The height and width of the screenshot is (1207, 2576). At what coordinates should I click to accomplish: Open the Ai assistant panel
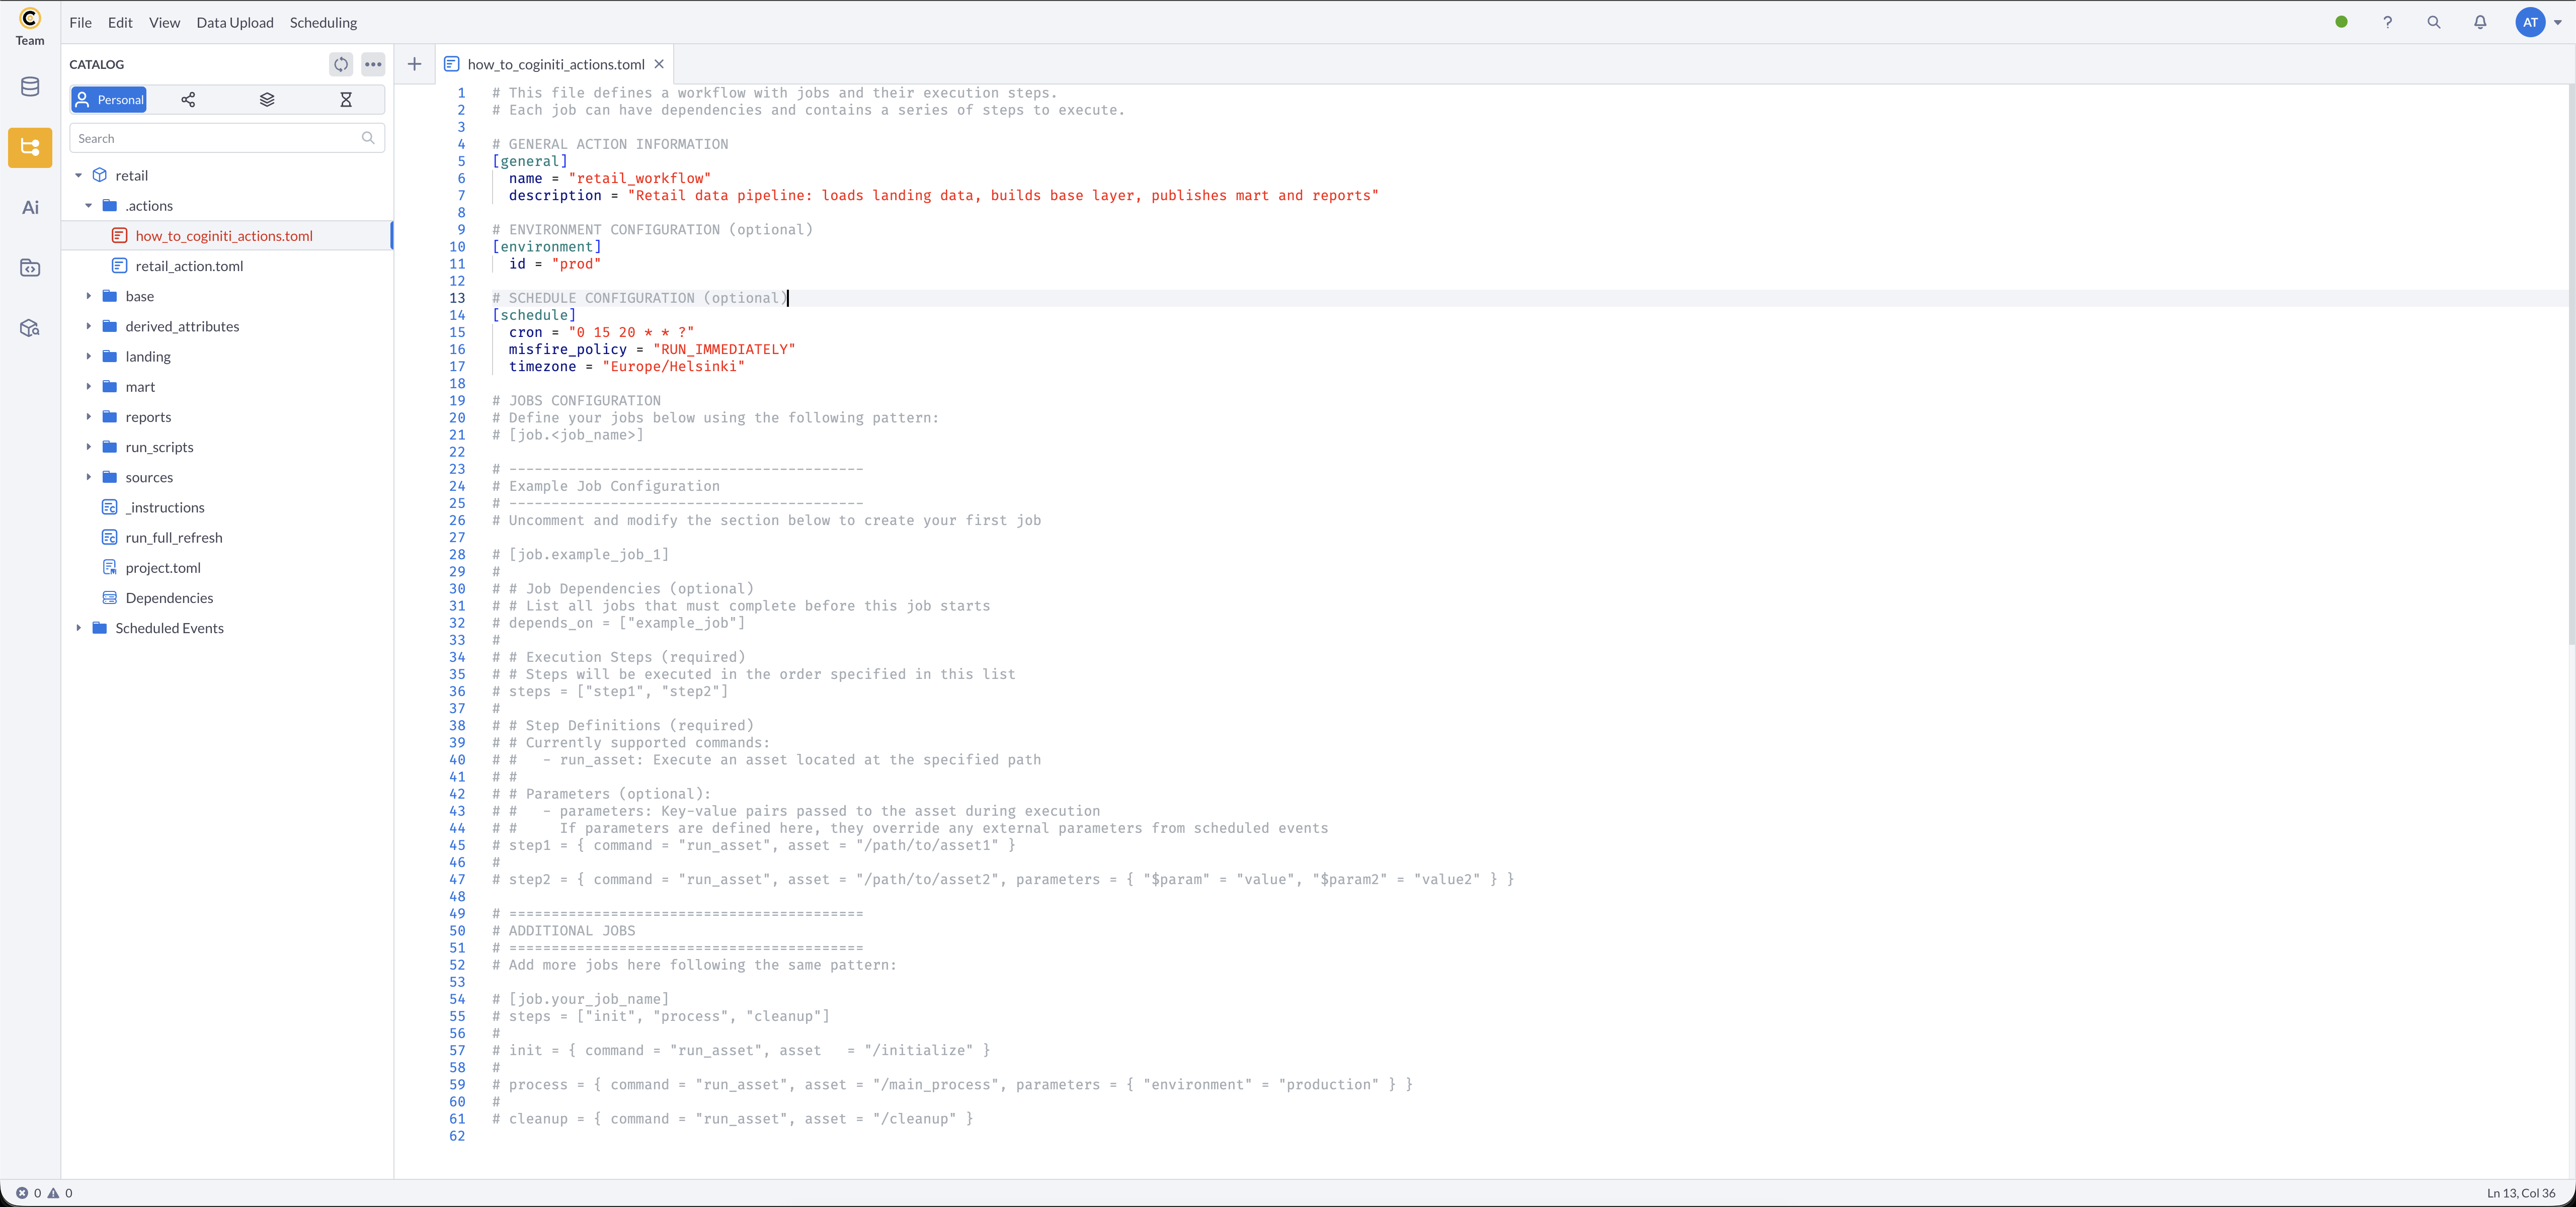click(29, 207)
